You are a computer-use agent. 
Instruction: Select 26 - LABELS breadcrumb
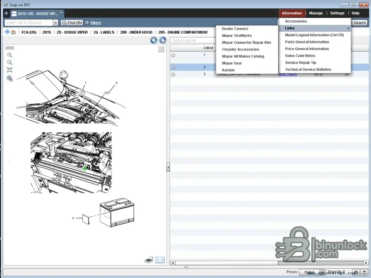[104, 32]
